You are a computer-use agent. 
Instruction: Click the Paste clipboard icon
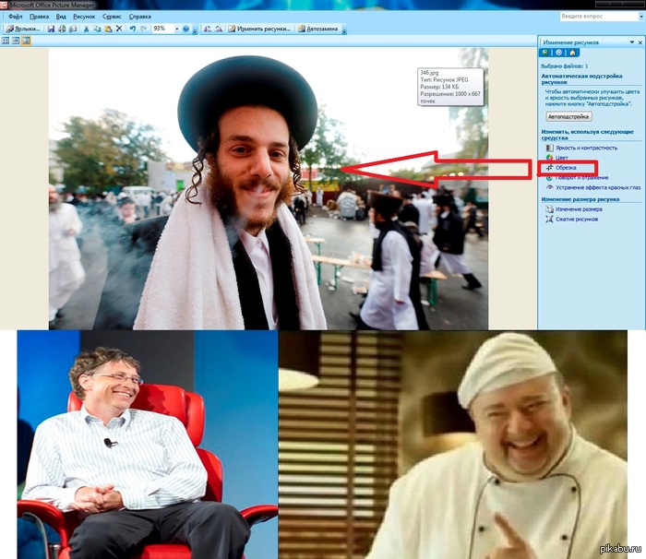[x=108, y=29]
